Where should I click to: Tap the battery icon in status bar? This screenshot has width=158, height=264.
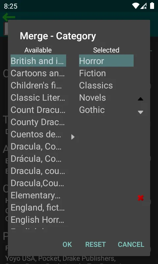(152, 6)
